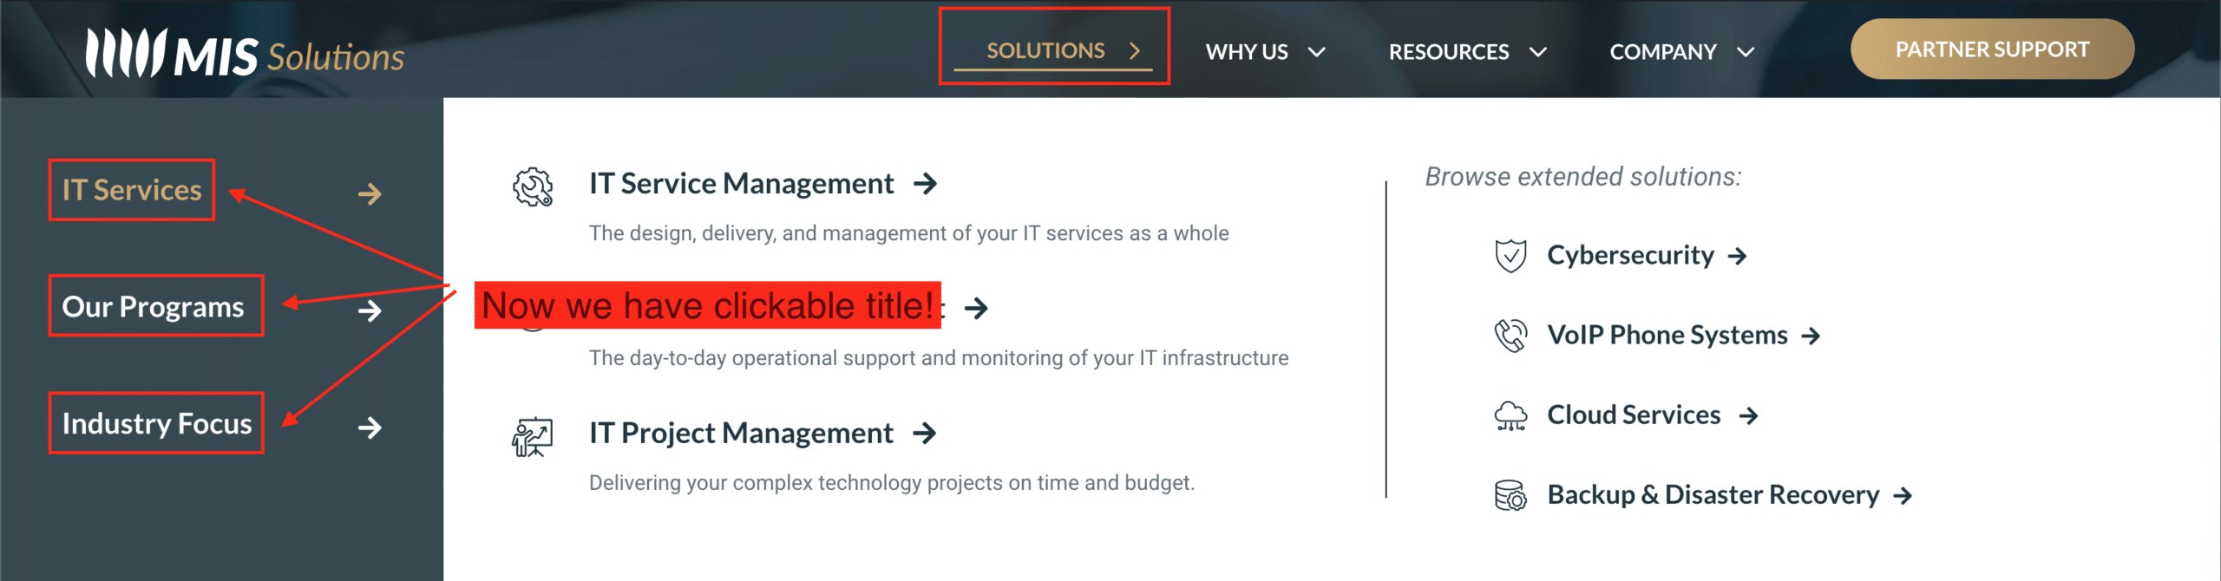Expand the Resources dropdown menu
Viewport: 2221px width, 581px height.
[1467, 52]
